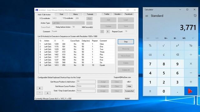Select the action row commented Three

(x=77, y=52)
